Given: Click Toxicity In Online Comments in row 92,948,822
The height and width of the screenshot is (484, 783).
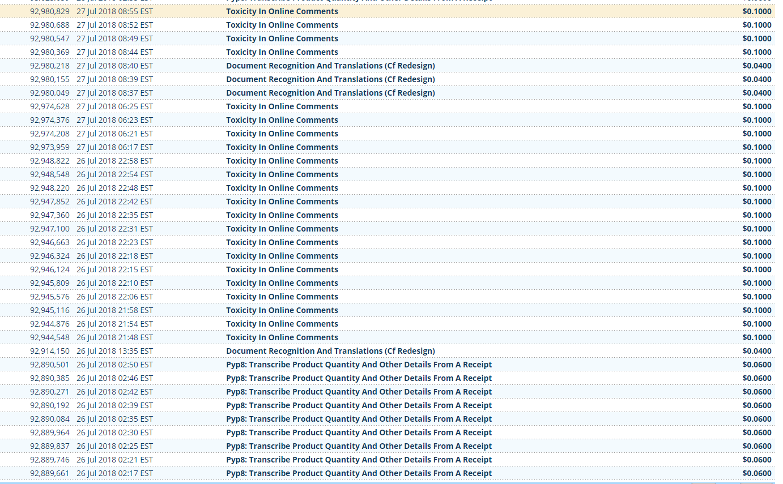Looking at the screenshot, I should coord(282,161).
